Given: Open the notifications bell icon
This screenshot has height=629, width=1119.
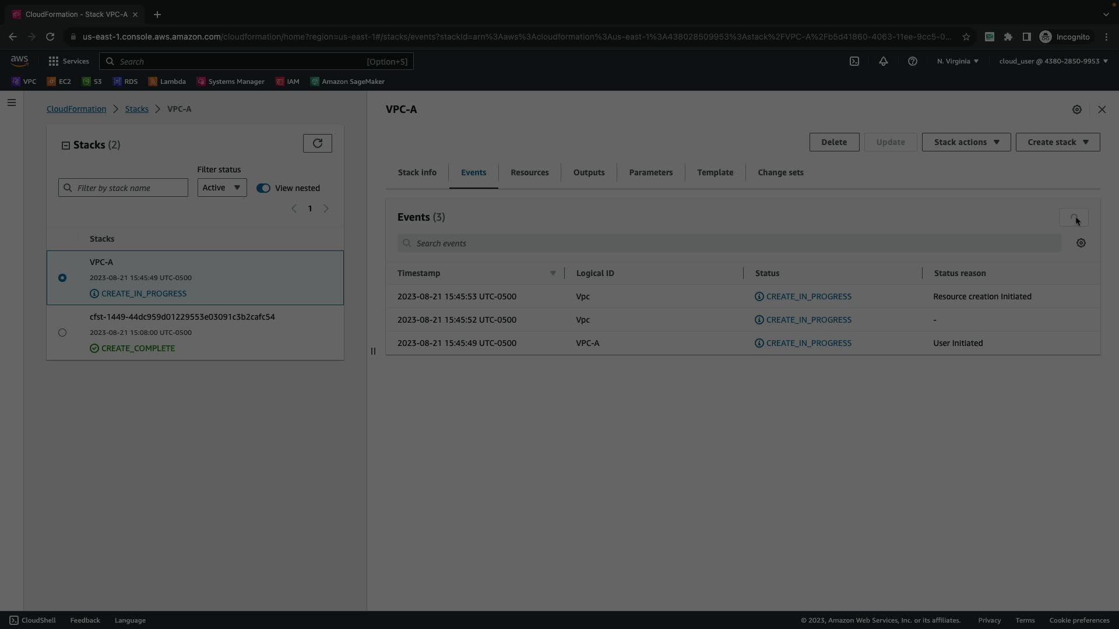Looking at the screenshot, I should 884,61.
